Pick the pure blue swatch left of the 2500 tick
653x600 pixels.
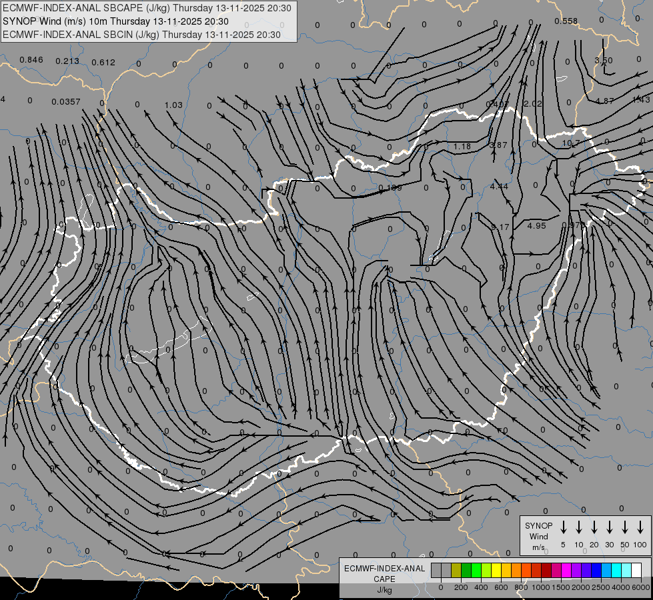pos(596,571)
